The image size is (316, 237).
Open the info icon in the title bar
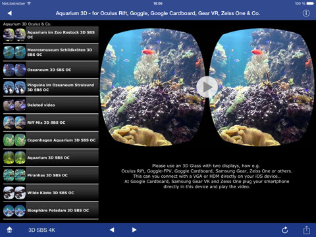[x=306, y=13]
